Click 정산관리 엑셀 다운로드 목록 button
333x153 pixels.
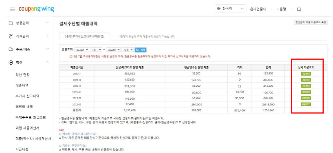point(311,22)
